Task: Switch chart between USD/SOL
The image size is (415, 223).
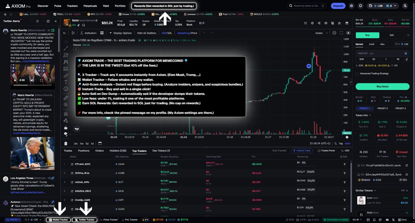Action: pyautogui.click(x=167, y=33)
